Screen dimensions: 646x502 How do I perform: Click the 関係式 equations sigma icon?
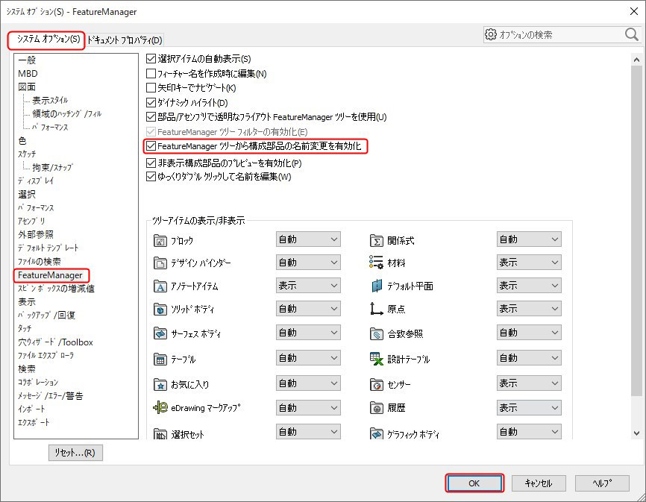click(377, 240)
